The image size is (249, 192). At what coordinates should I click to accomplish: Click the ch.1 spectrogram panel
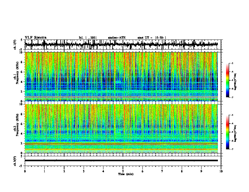[121, 77]
